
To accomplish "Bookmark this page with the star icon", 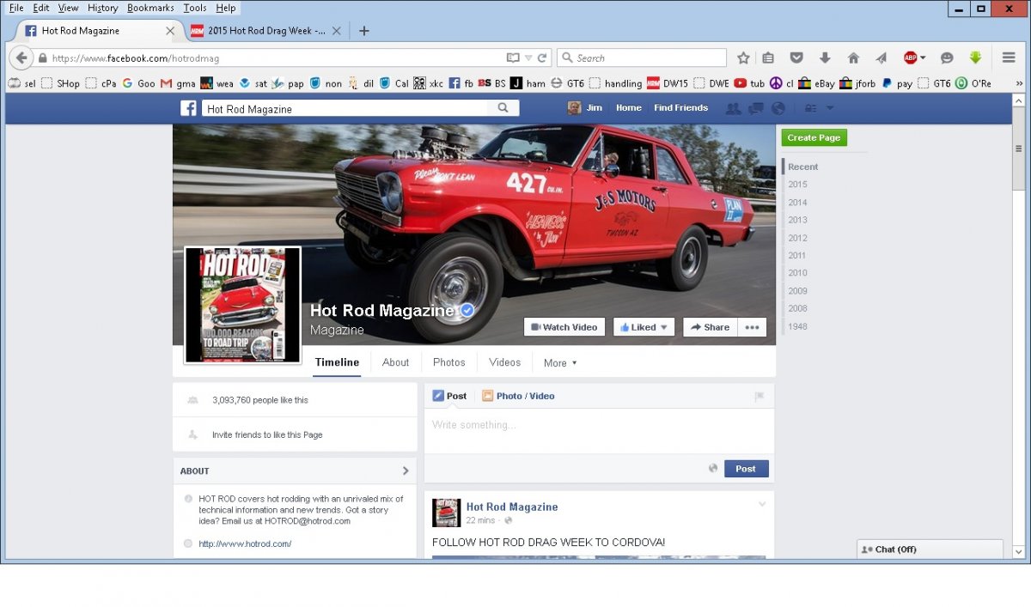I will tap(743, 58).
